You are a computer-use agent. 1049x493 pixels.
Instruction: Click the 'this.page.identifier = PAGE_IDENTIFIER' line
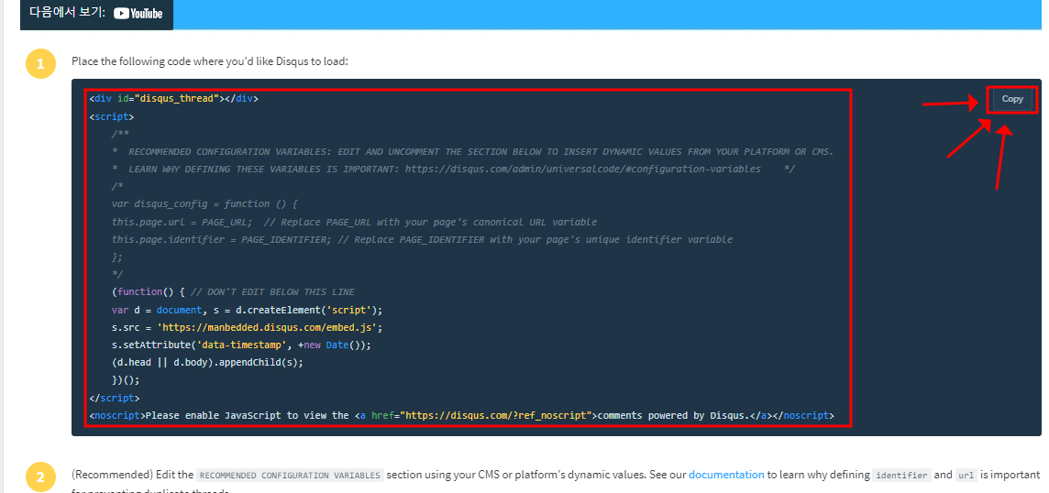(422, 239)
